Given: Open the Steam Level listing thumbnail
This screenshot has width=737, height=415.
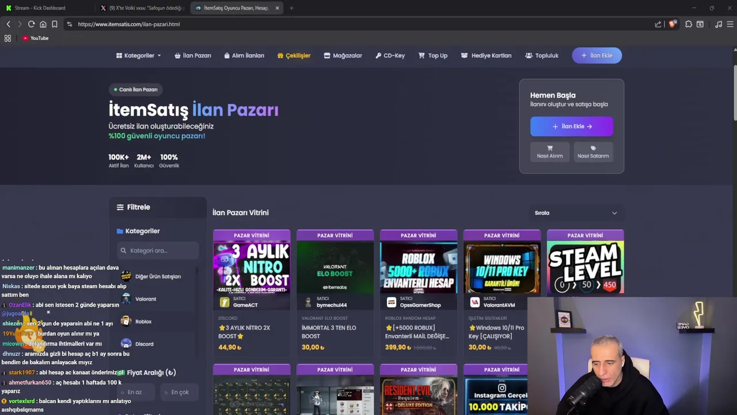Looking at the screenshot, I should [586, 267].
